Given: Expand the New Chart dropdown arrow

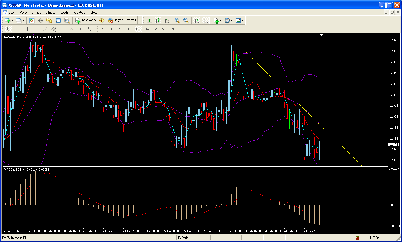Looking at the screenshot, I should click(x=12, y=20).
